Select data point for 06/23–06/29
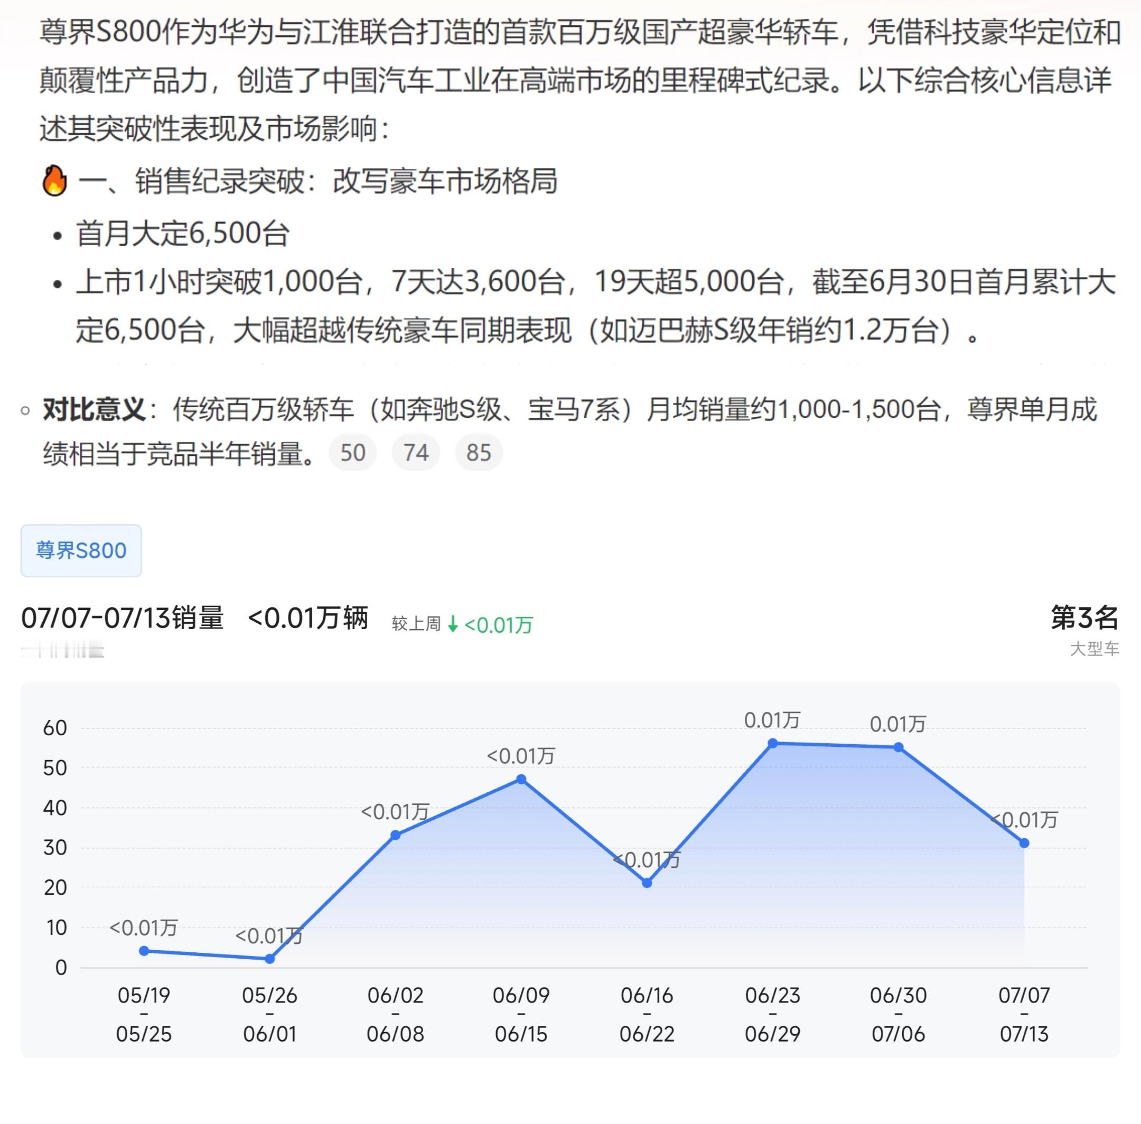 [x=773, y=743]
